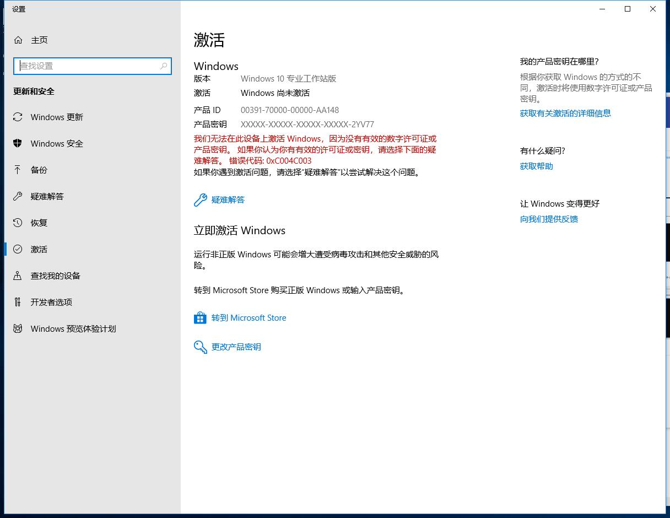The image size is (670, 518).
Task: Click the key icon for 更改产品密钥
Action: click(200, 347)
